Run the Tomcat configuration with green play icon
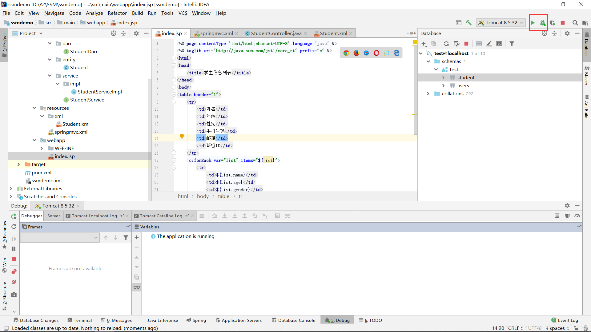The width and height of the screenshot is (591, 332). point(533,23)
